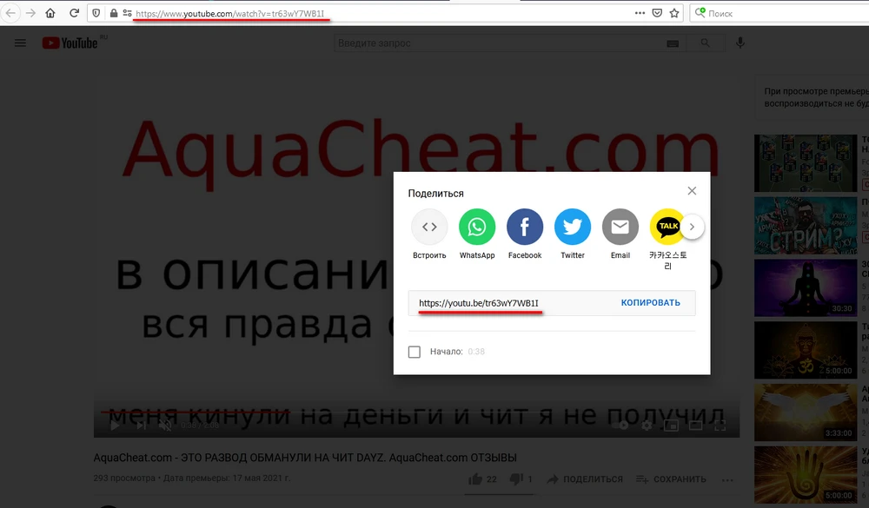Open the video's three-dot actions menu
The image size is (869, 508).
pos(727,478)
